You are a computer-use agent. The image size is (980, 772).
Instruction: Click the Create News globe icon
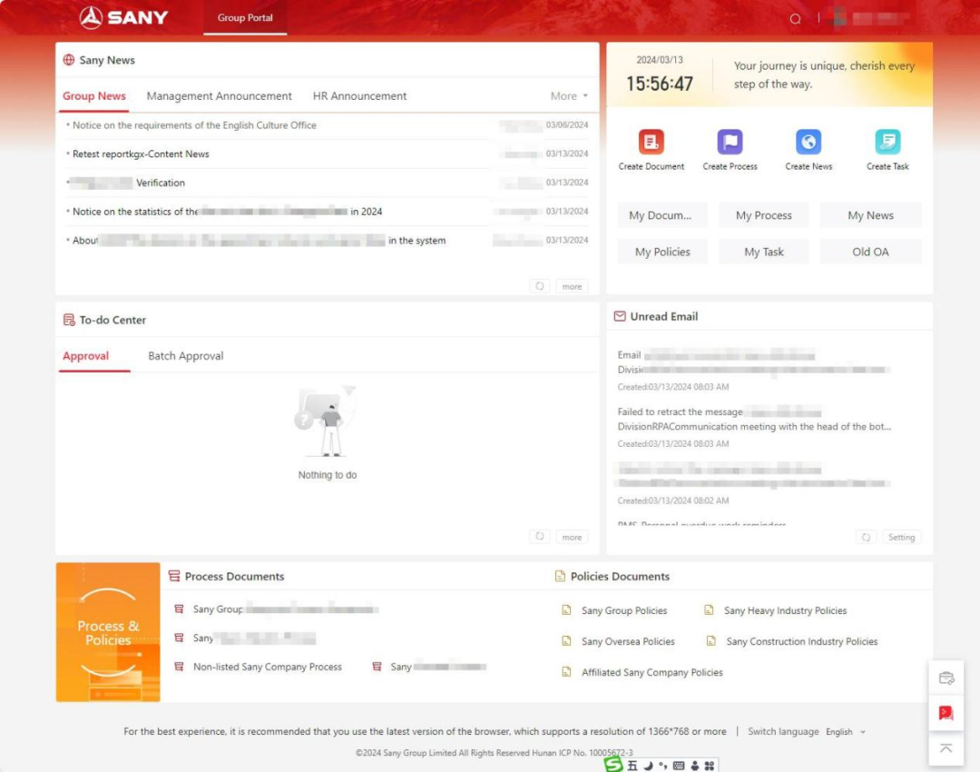point(808,142)
